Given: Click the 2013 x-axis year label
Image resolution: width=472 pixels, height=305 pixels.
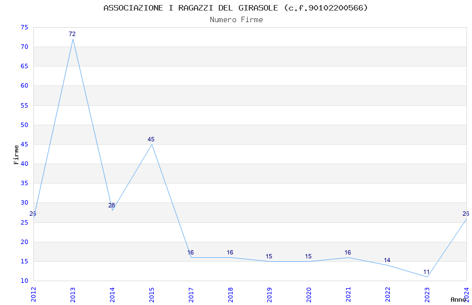Looking at the screenshot, I should click(x=73, y=294).
